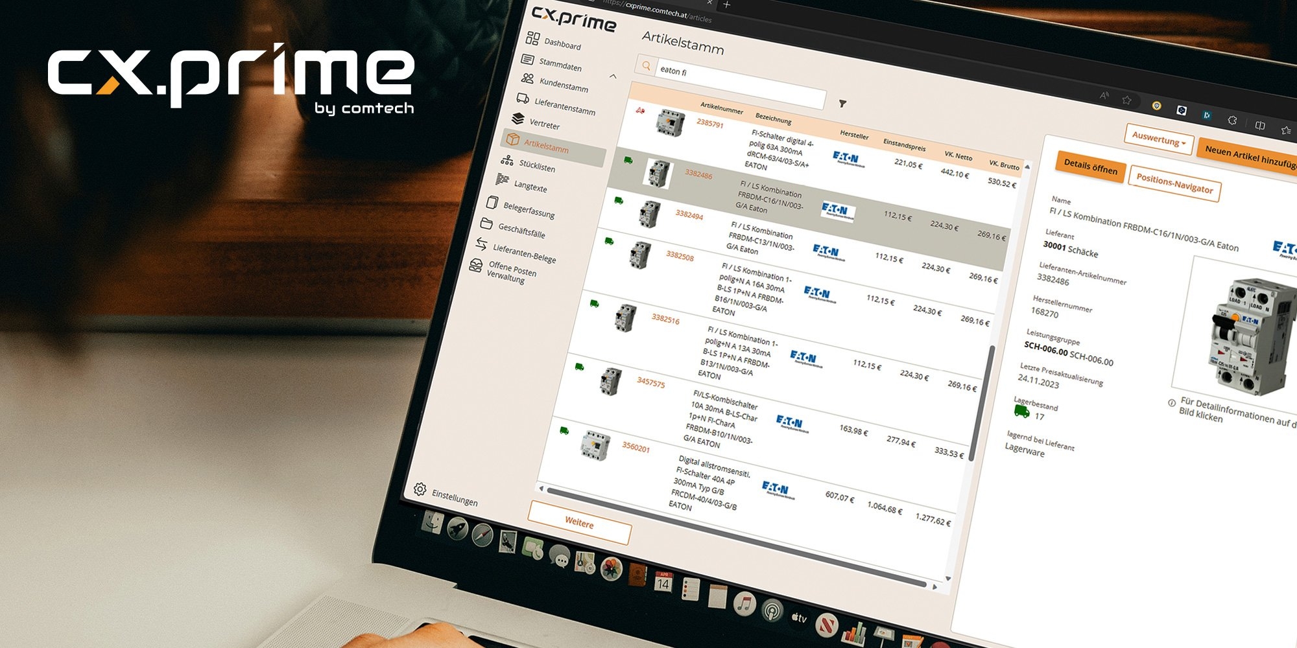Collapse the Stammdaten section chevron
The image size is (1297, 648).
[613, 76]
